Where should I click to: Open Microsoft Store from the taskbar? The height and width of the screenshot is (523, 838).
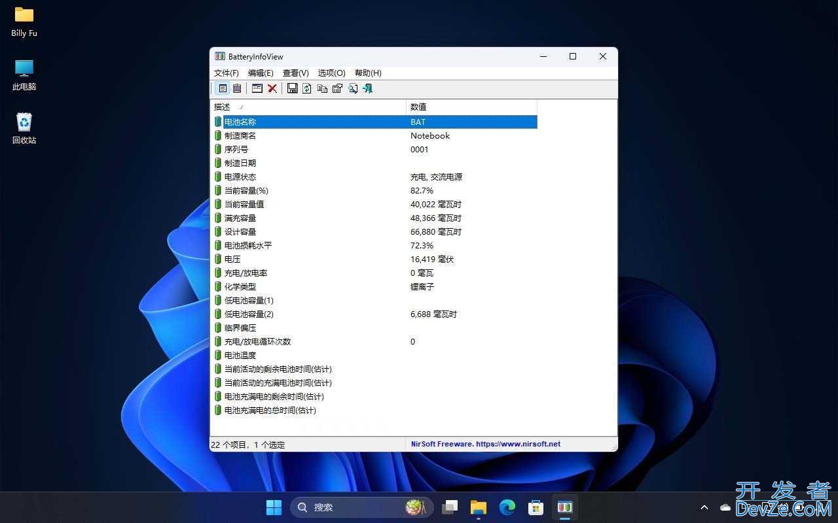[x=536, y=507]
